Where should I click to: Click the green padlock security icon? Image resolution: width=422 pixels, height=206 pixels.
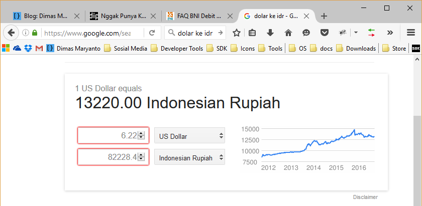(35, 33)
